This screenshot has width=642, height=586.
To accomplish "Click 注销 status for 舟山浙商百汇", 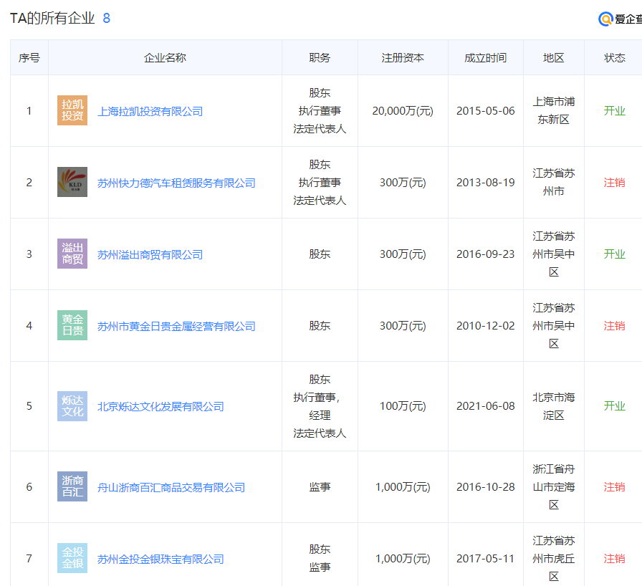I will click(x=615, y=487).
